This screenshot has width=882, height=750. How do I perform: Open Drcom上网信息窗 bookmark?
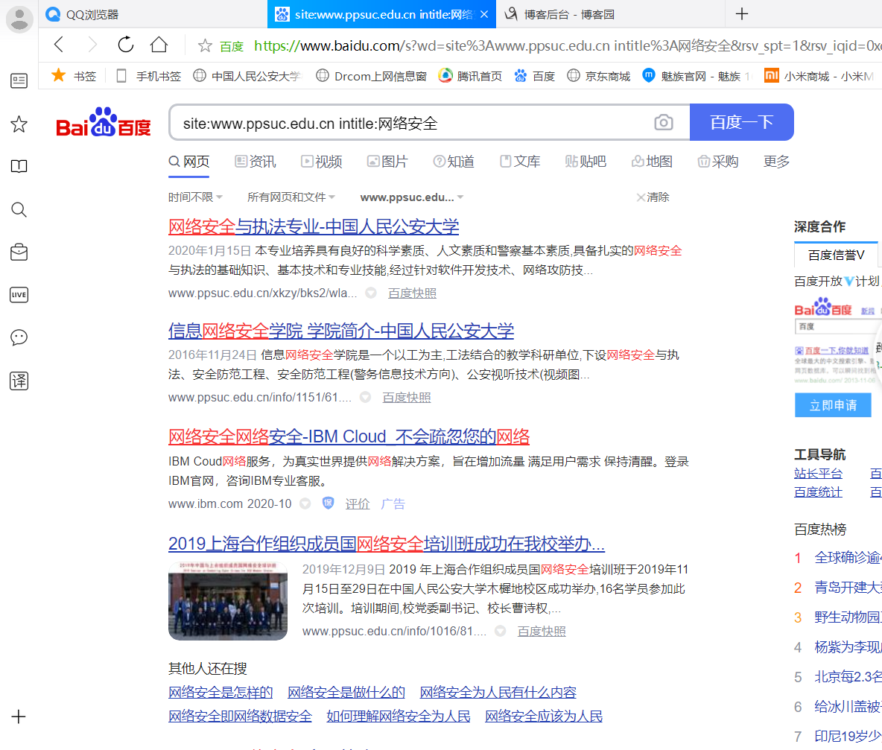pyautogui.click(x=371, y=76)
